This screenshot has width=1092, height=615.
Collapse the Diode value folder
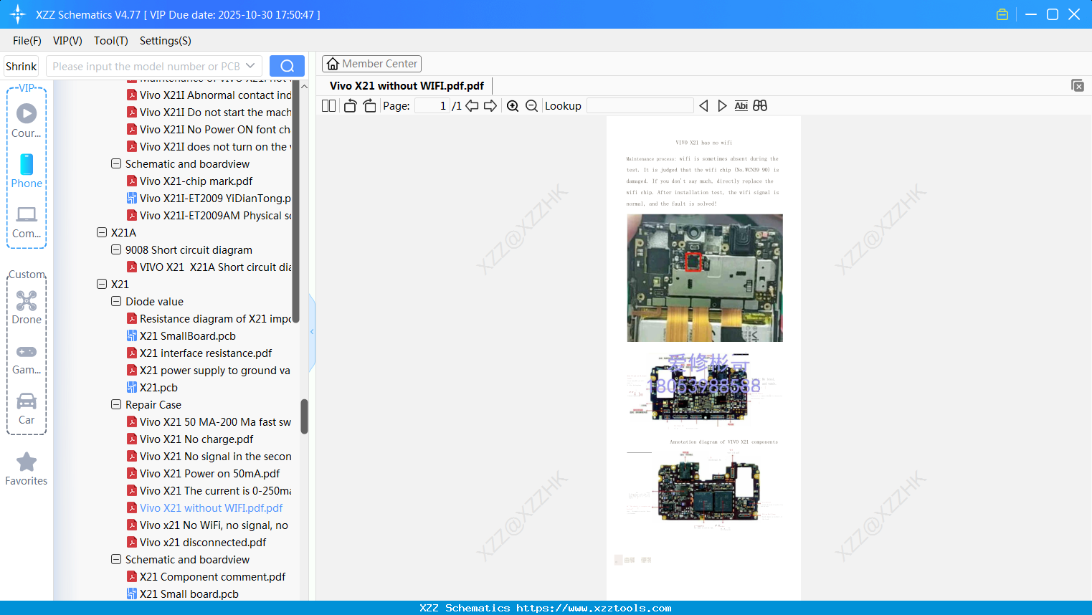pos(116,302)
